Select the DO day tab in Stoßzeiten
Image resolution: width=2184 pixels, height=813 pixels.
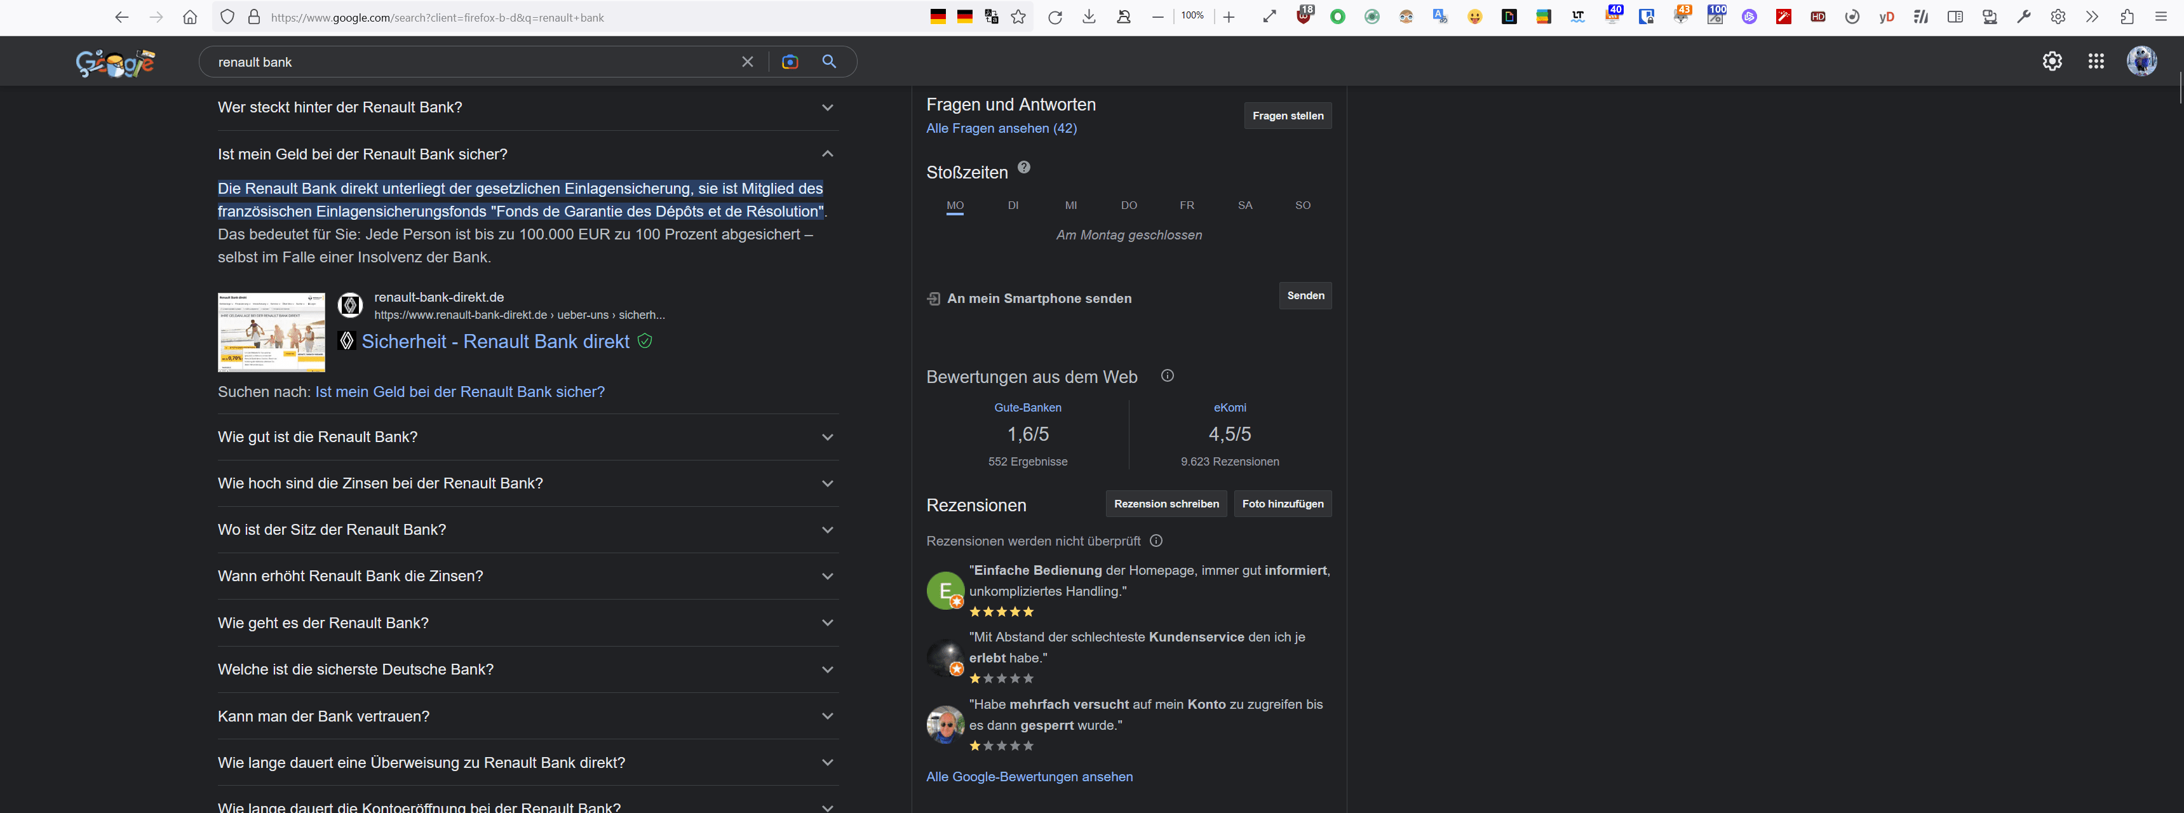[x=1128, y=205]
